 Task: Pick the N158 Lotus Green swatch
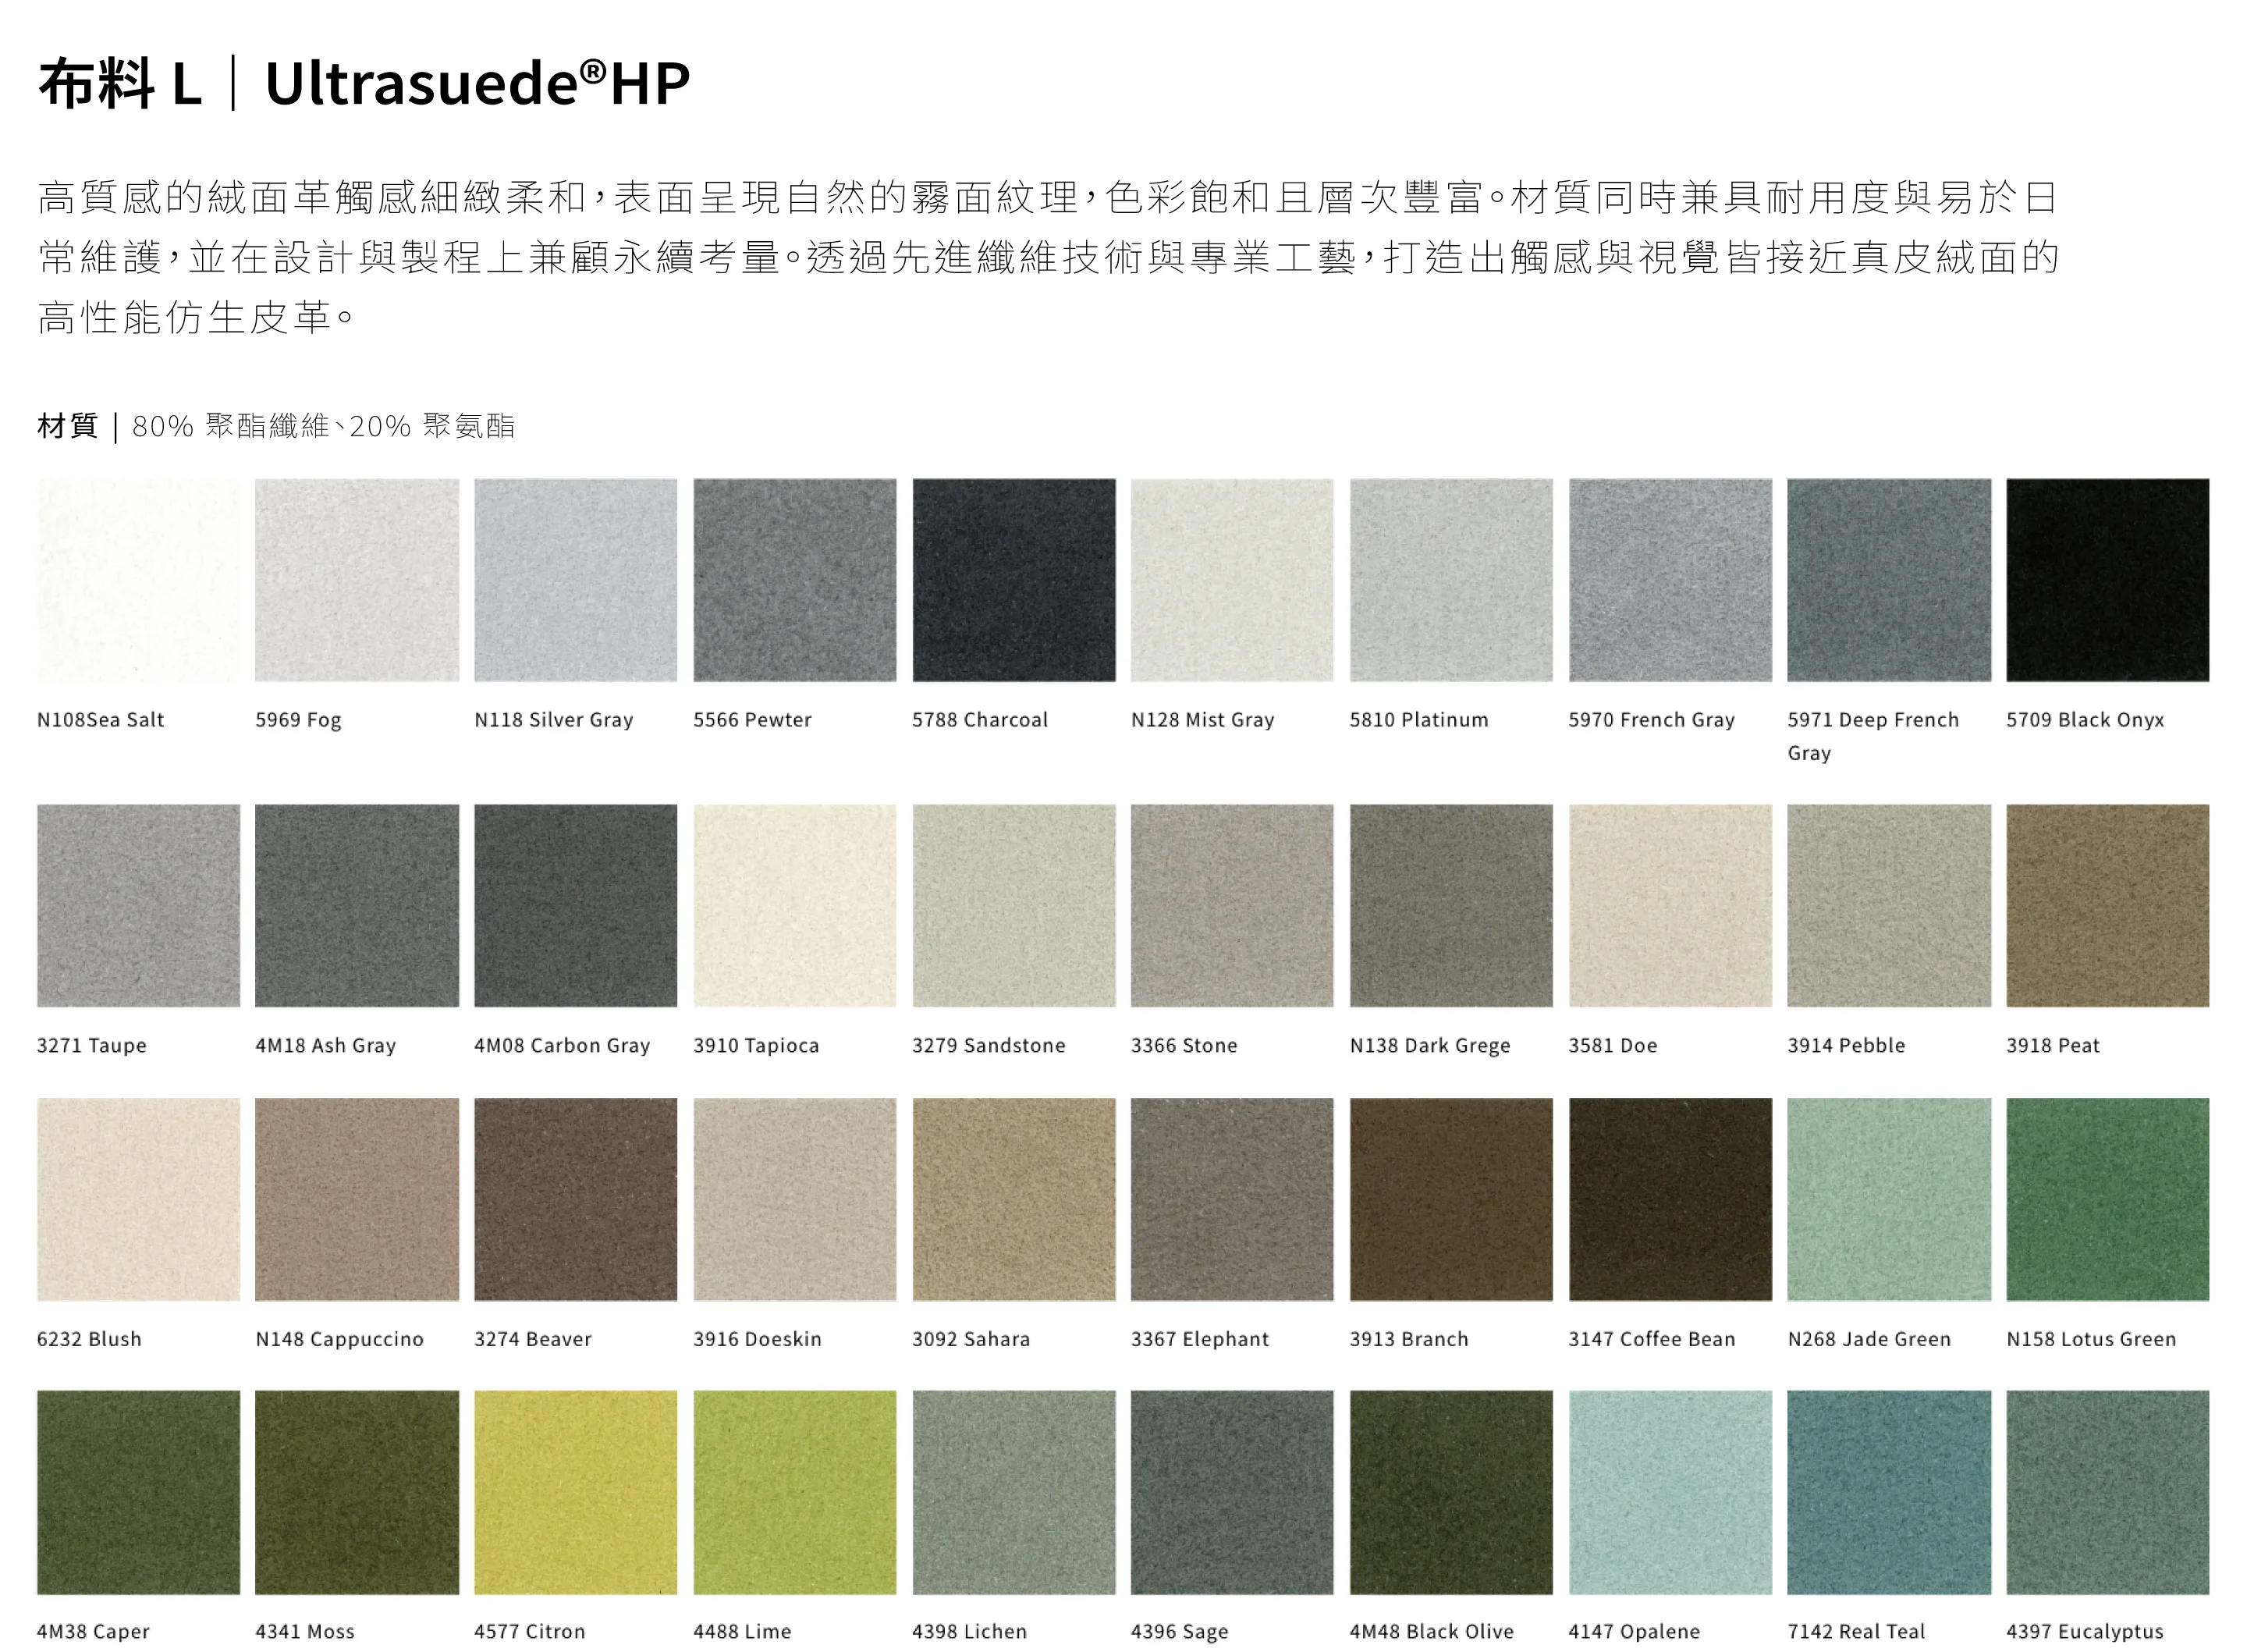2107,1199
